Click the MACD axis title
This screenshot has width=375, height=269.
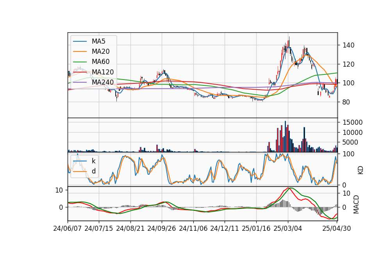[x=356, y=204]
